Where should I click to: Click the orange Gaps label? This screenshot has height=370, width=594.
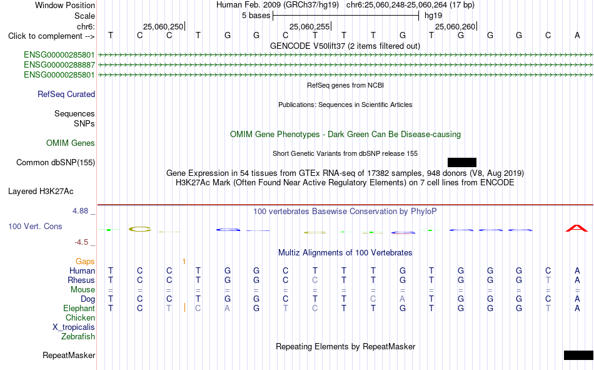[85, 262]
